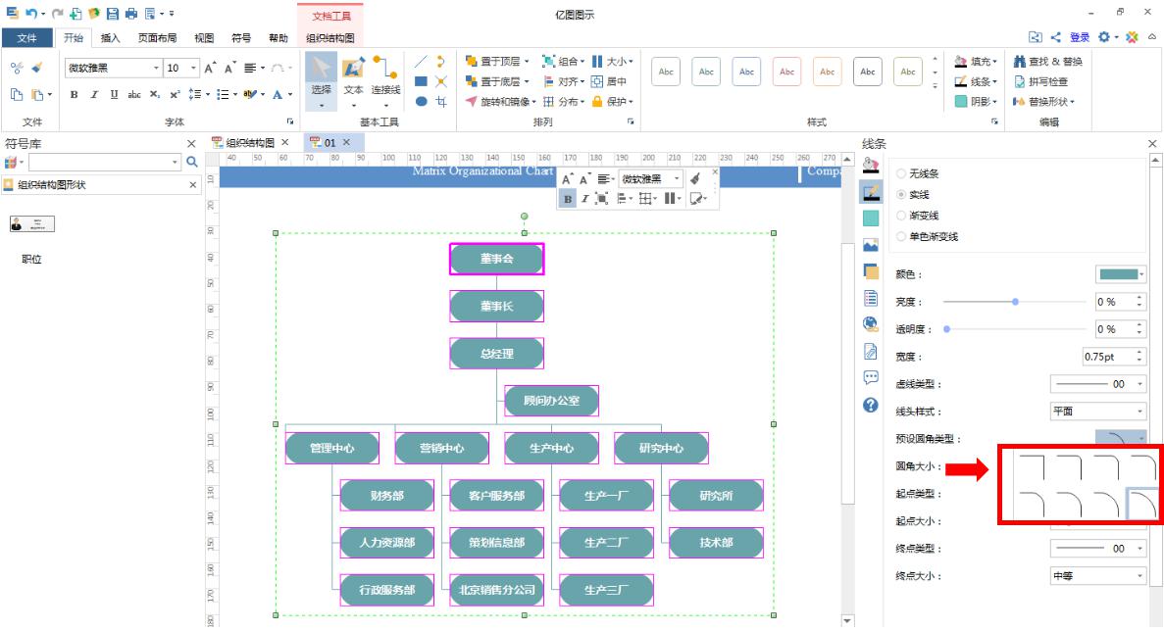Toggle italic in floating text toolbar
The width and height of the screenshot is (1164, 631).
point(584,199)
